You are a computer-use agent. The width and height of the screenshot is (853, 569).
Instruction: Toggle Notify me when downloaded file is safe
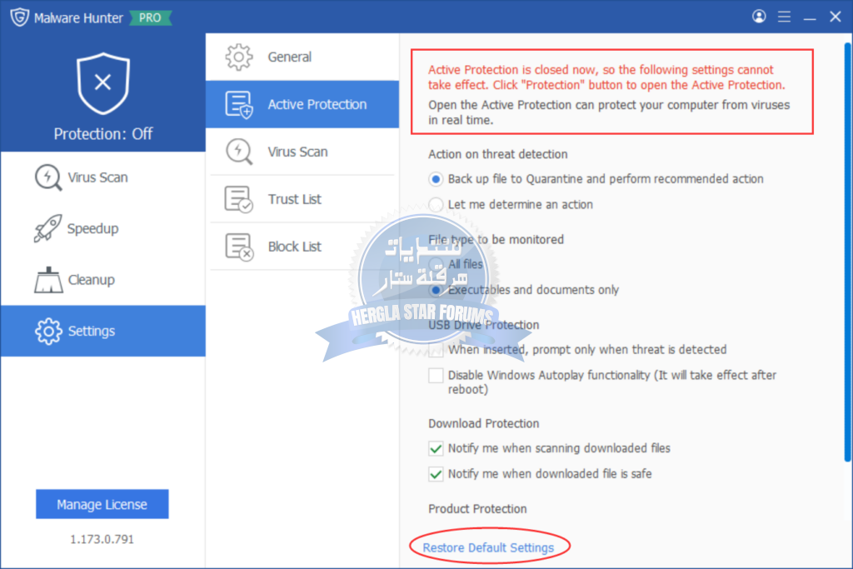click(436, 475)
